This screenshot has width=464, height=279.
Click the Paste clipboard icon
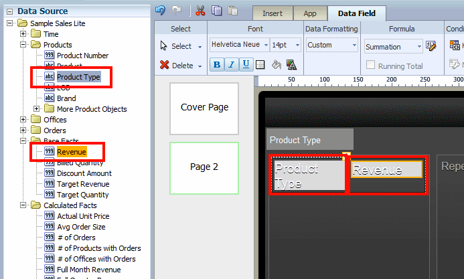232,11
